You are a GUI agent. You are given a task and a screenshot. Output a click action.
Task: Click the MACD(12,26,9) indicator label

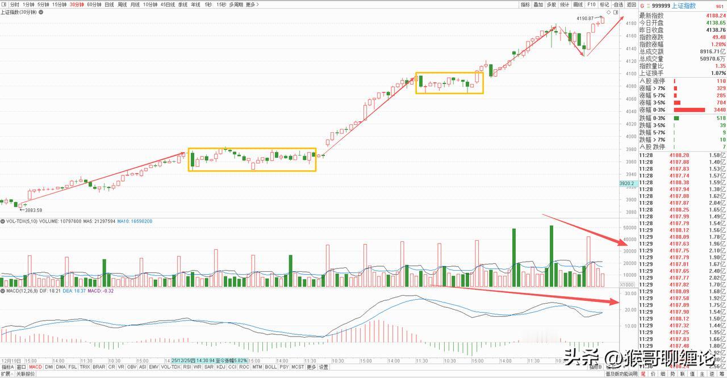23,291
